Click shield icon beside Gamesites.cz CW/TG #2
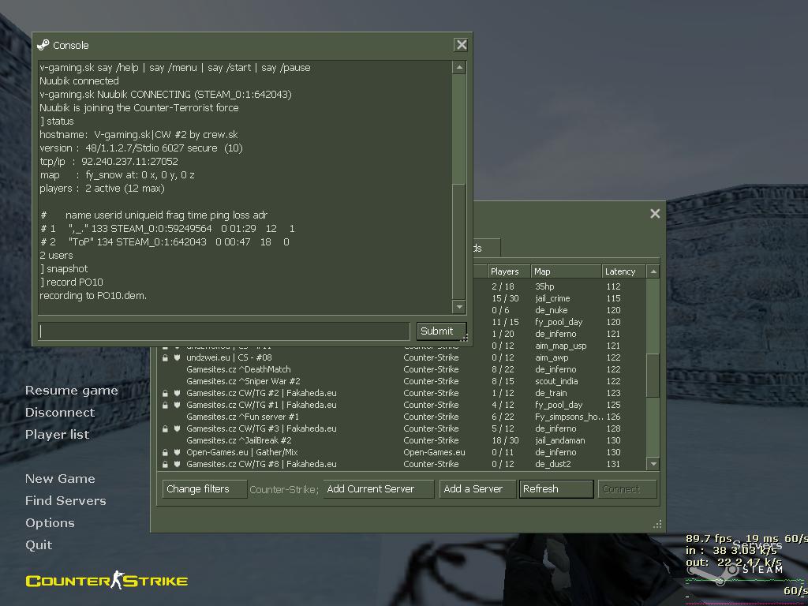 177,393
